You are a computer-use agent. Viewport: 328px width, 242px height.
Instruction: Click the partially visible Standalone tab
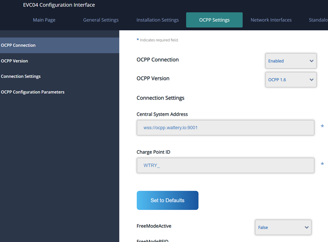pos(318,20)
